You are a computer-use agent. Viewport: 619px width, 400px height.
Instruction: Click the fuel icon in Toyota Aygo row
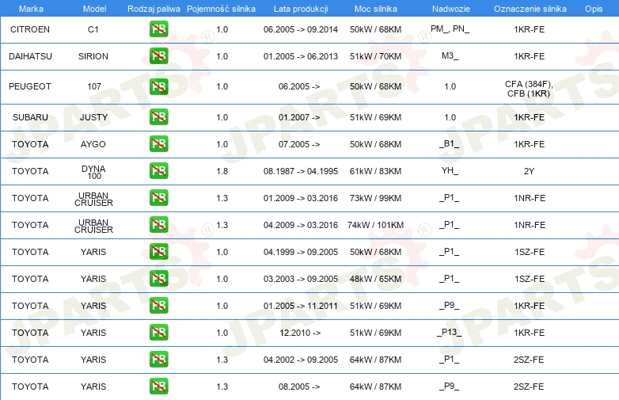[x=158, y=143]
